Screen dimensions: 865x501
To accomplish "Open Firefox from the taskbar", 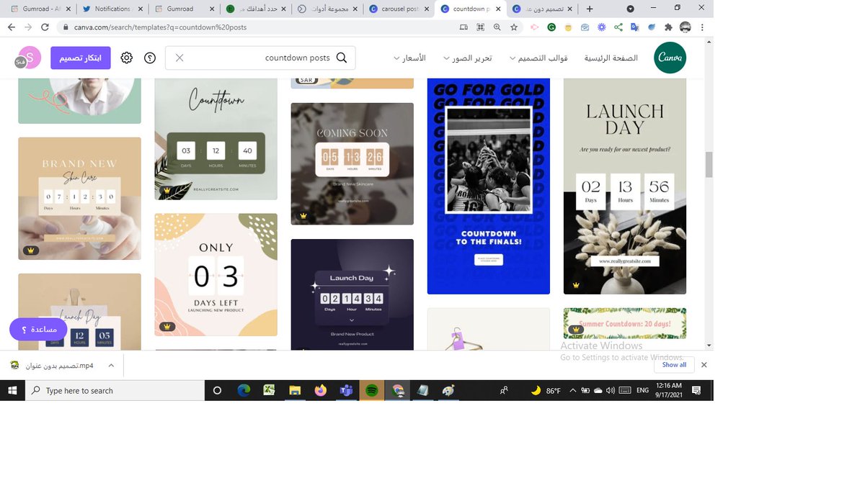I will pyautogui.click(x=320, y=390).
